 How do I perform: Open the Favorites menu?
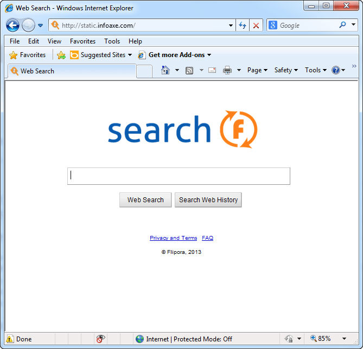coord(82,41)
